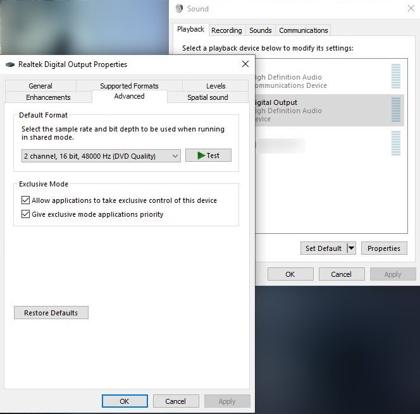Image resolution: width=420 pixels, height=414 pixels.
Task: Click Properties button in Sound window
Action: [384, 248]
